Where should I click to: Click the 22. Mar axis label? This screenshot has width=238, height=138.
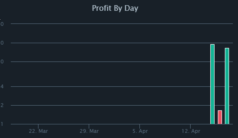(38, 131)
